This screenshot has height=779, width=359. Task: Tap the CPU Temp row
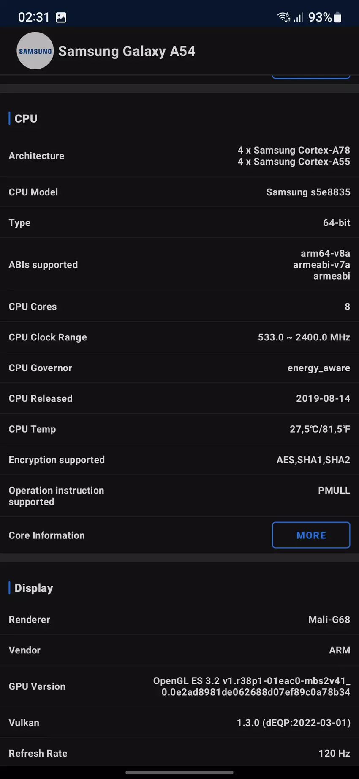pyautogui.click(x=179, y=429)
